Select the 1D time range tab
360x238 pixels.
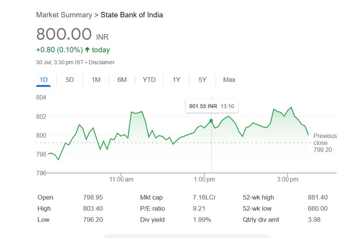coord(43,80)
